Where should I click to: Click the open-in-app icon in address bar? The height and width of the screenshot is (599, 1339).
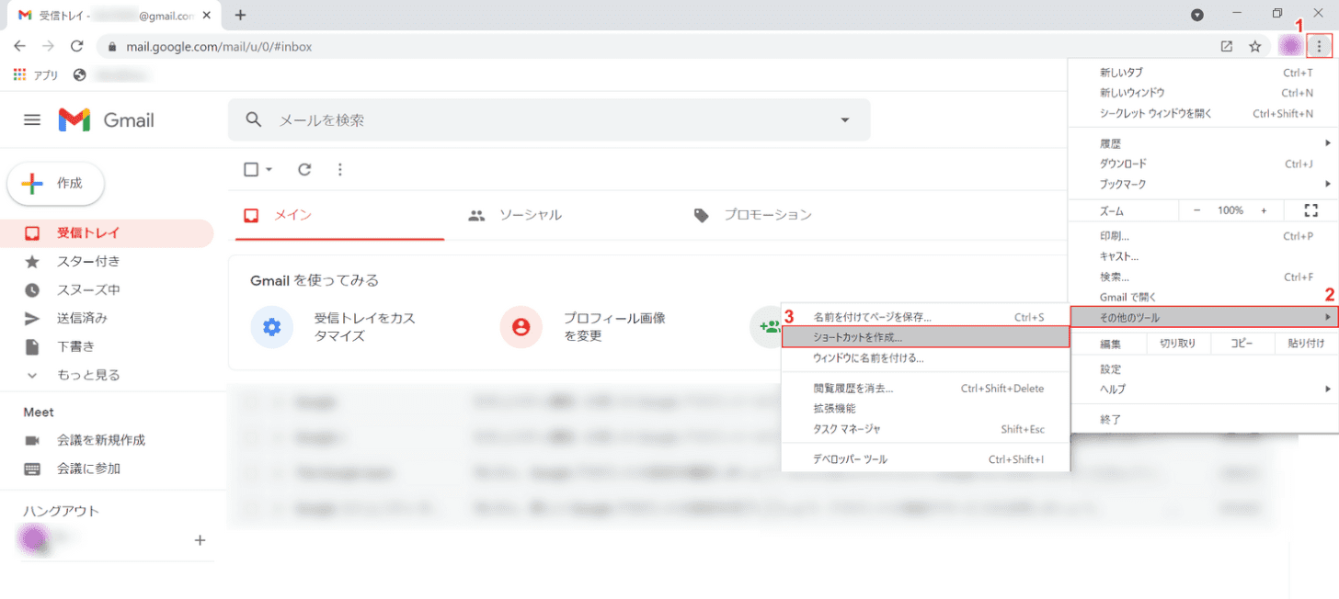pyautogui.click(x=1227, y=46)
